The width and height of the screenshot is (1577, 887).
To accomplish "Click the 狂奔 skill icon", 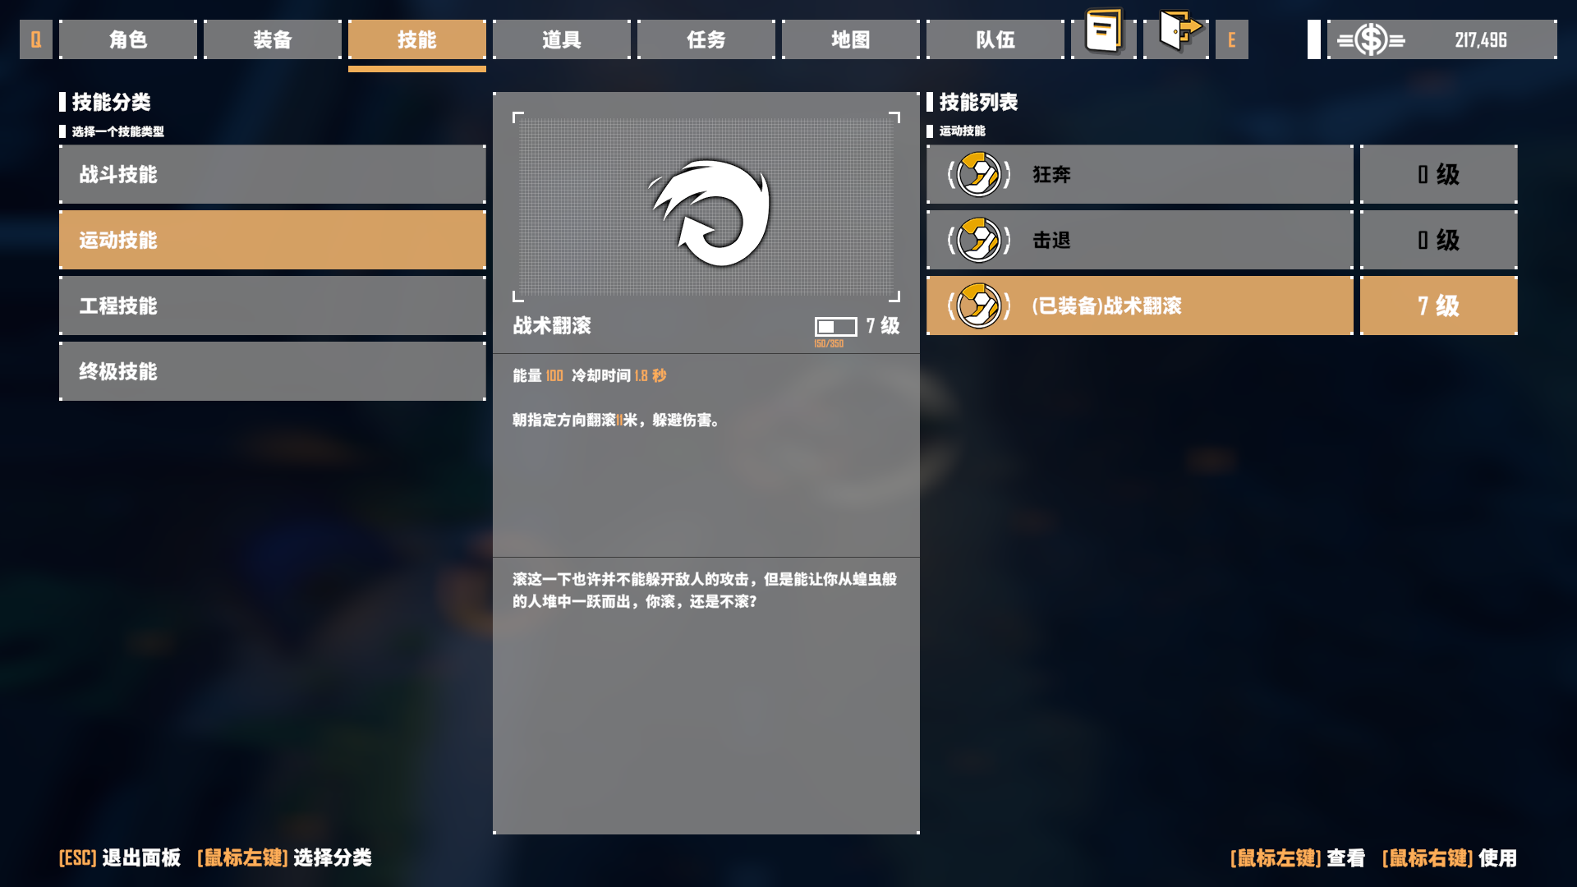I will click(x=979, y=174).
